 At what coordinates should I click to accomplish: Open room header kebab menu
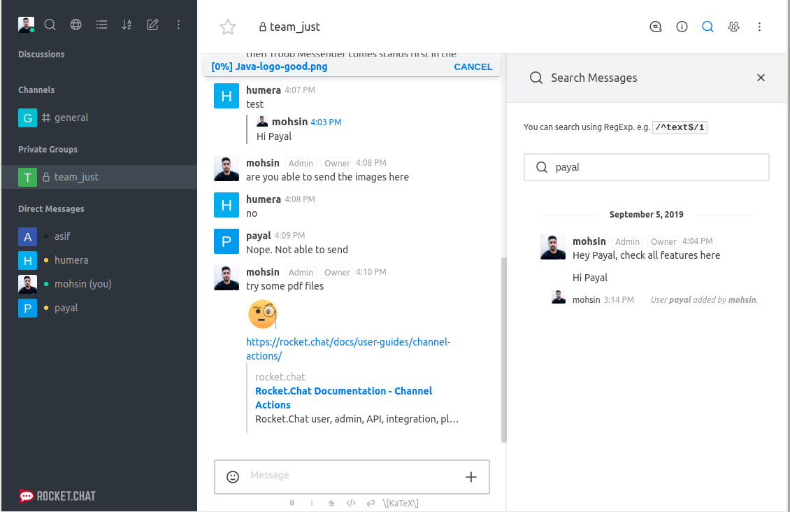pyautogui.click(x=759, y=27)
